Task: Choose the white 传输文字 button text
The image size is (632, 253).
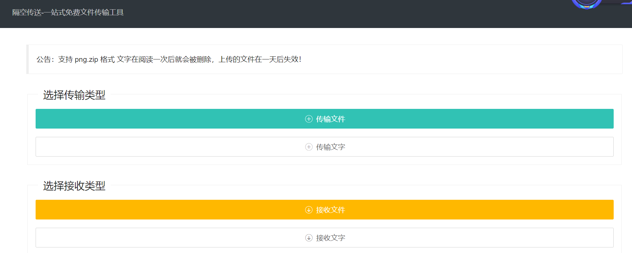Action: (x=331, y=147)
